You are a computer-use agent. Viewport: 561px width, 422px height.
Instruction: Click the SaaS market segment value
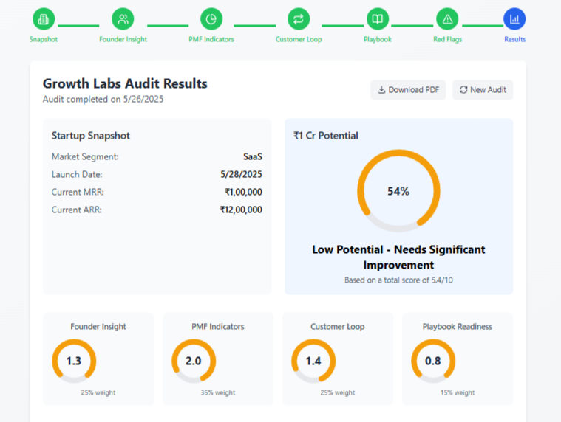click(x=253, y=156)
